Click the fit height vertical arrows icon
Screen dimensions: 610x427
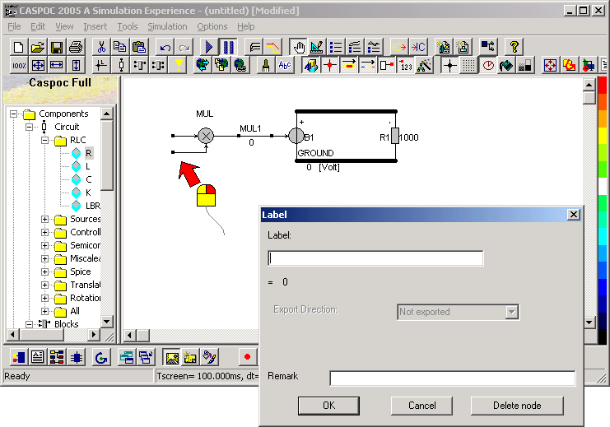click(x=76, y=65)
